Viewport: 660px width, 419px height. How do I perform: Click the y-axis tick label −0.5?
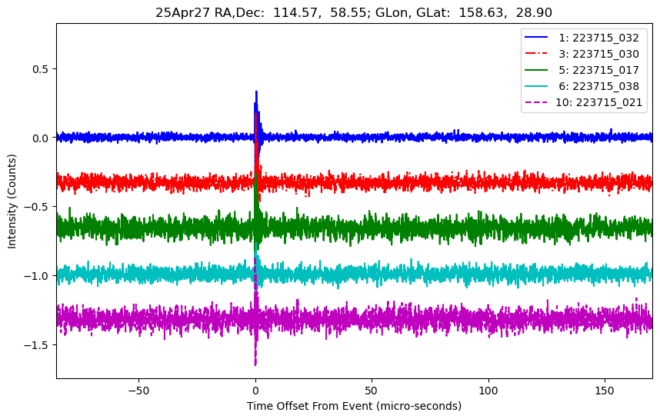pyautogui.click(x=37, y=207)
